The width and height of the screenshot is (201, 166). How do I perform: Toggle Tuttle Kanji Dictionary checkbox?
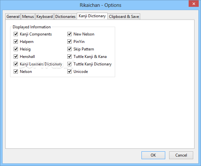pos(69,64)
